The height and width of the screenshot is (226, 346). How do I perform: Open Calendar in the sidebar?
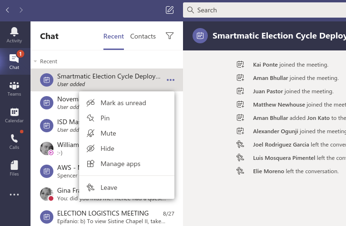(14, 115)
